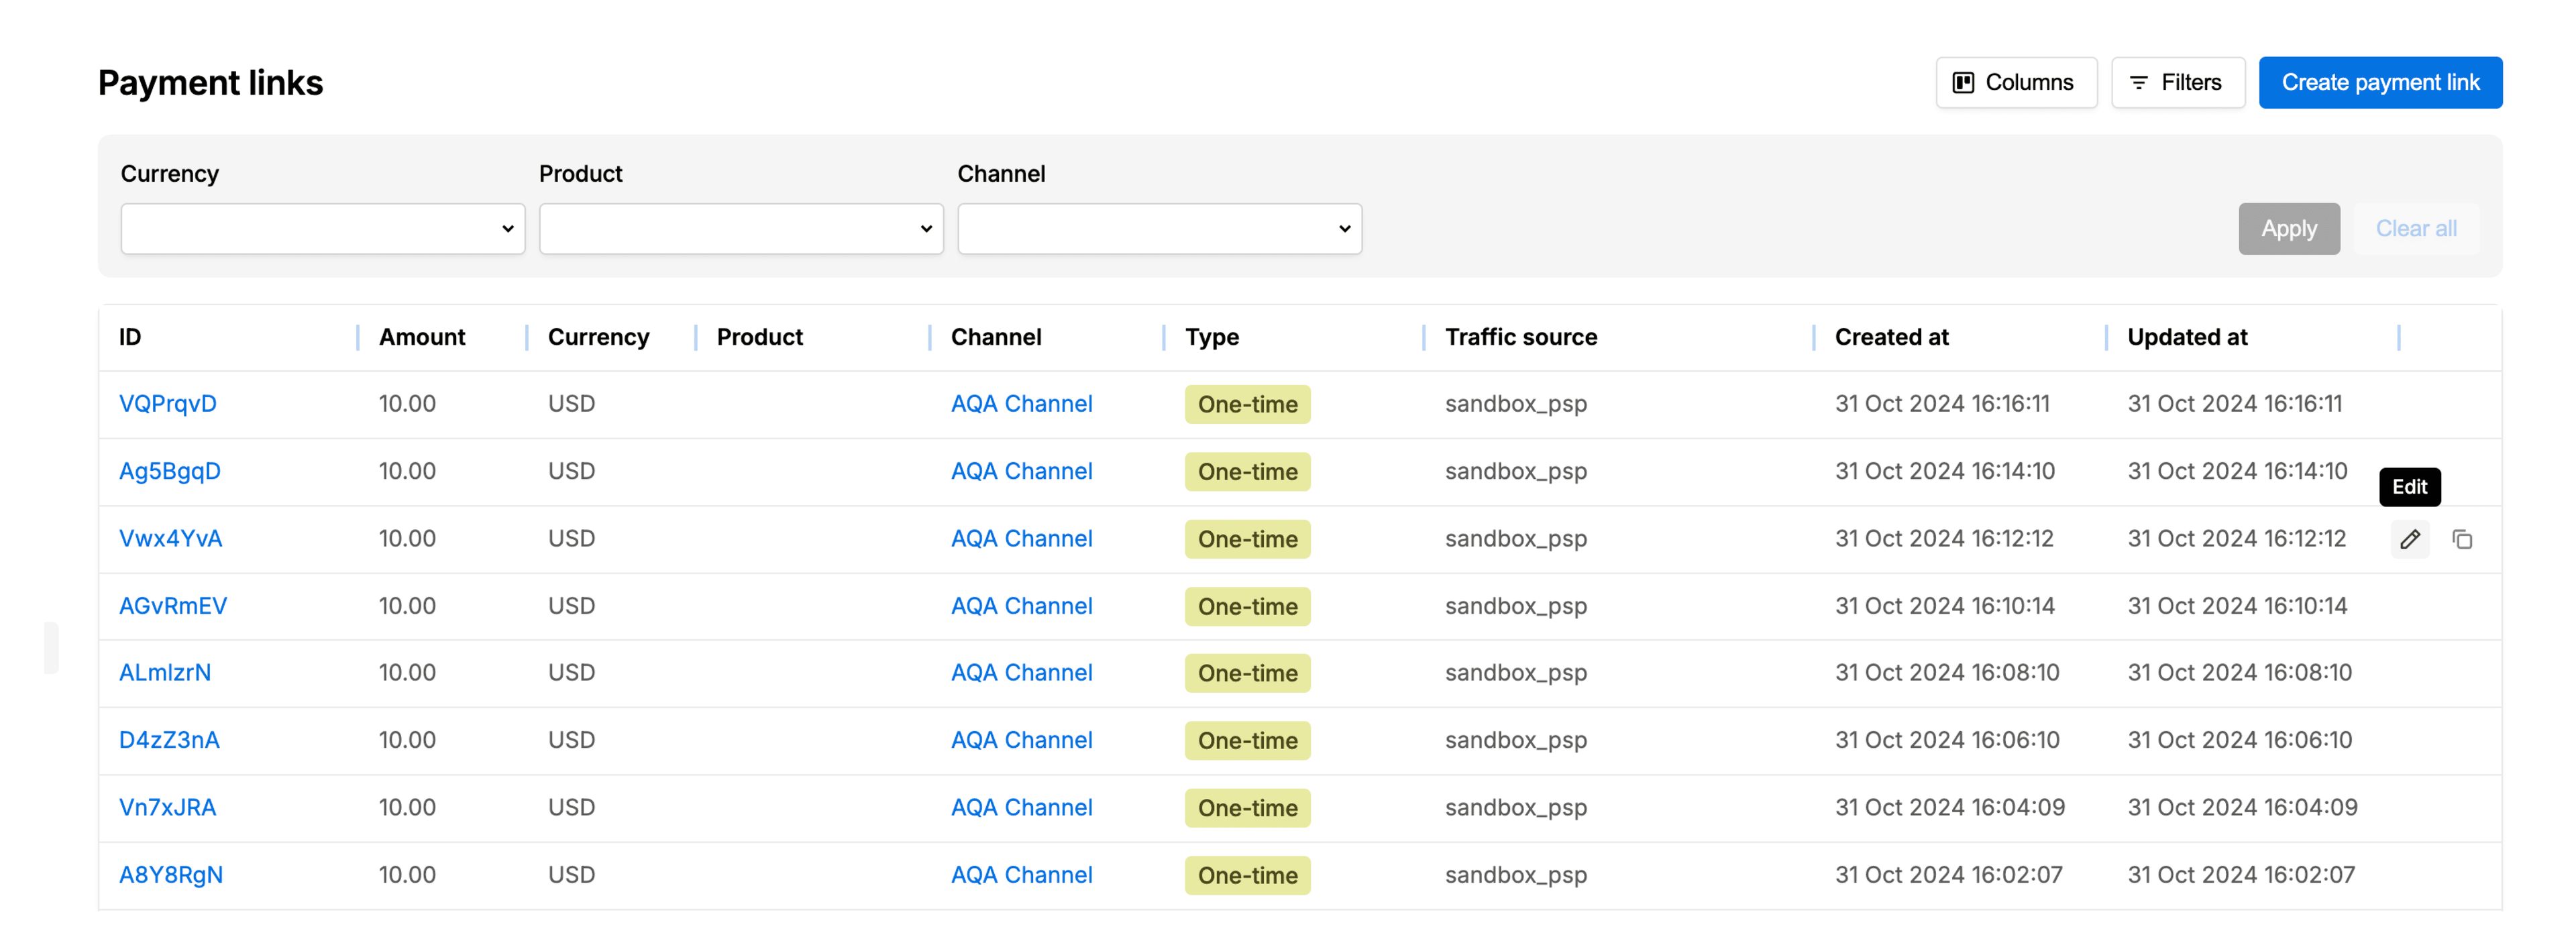Click the columns layout icon beside Columns label

click(1962, 82)
